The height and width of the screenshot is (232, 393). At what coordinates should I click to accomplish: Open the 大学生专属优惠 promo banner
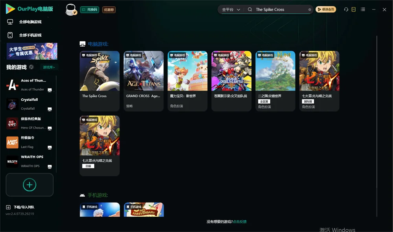click(x=32, y=51)
